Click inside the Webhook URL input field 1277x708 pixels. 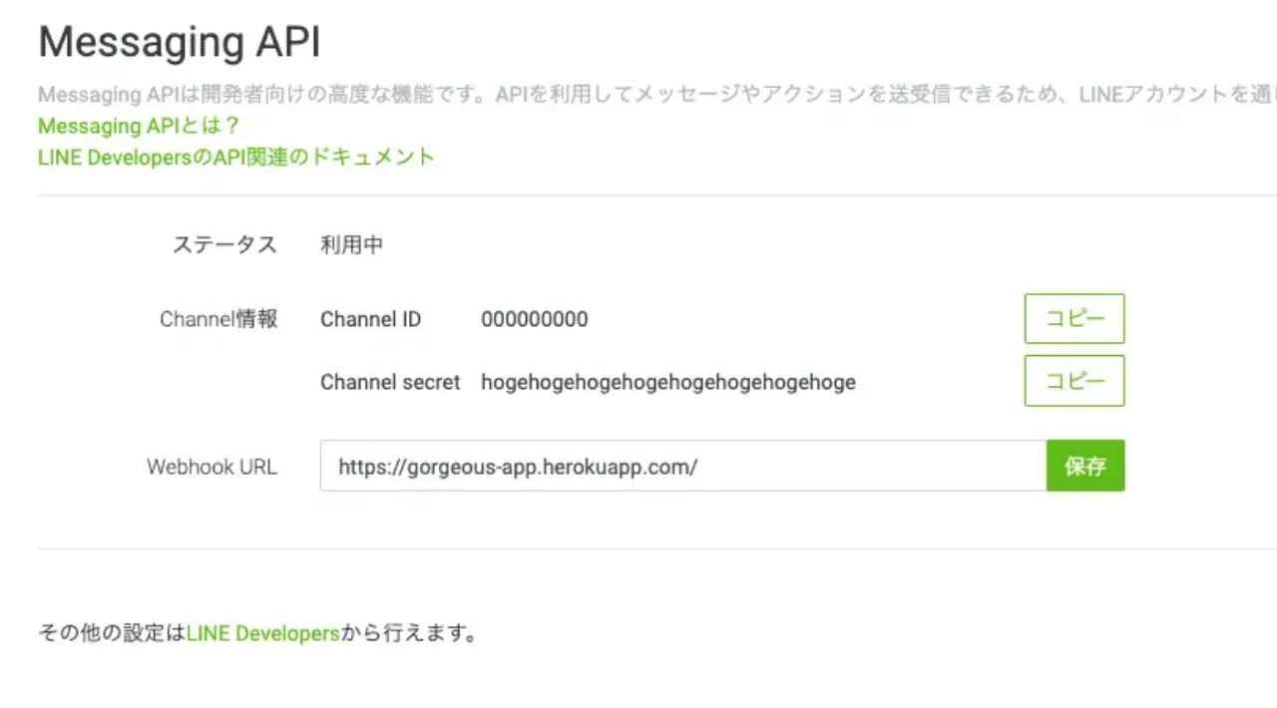tap(682, 466)
